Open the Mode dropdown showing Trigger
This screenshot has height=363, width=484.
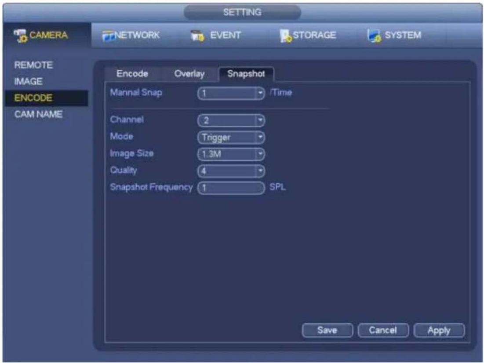click(x=231, y=137)
